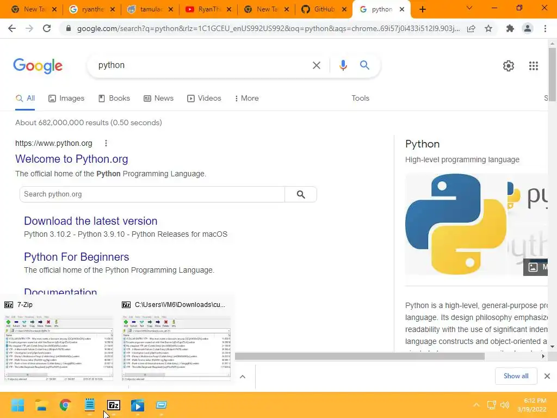
Task: Open the media player taskbar icon
Action: click(138, 405)
